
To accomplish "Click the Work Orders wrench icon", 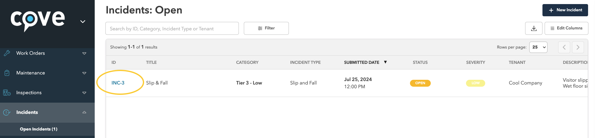I will 7,53.
